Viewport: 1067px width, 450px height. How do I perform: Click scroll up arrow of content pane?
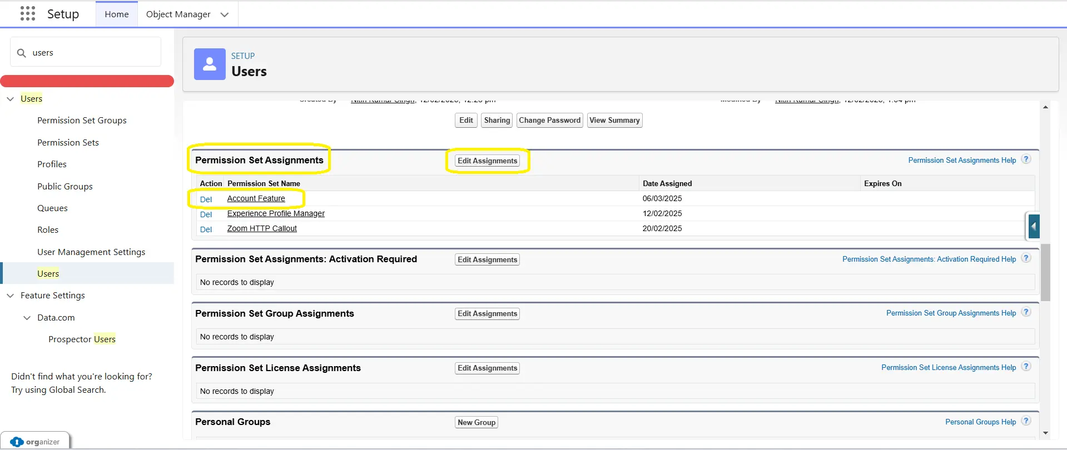pos(1045,107)
